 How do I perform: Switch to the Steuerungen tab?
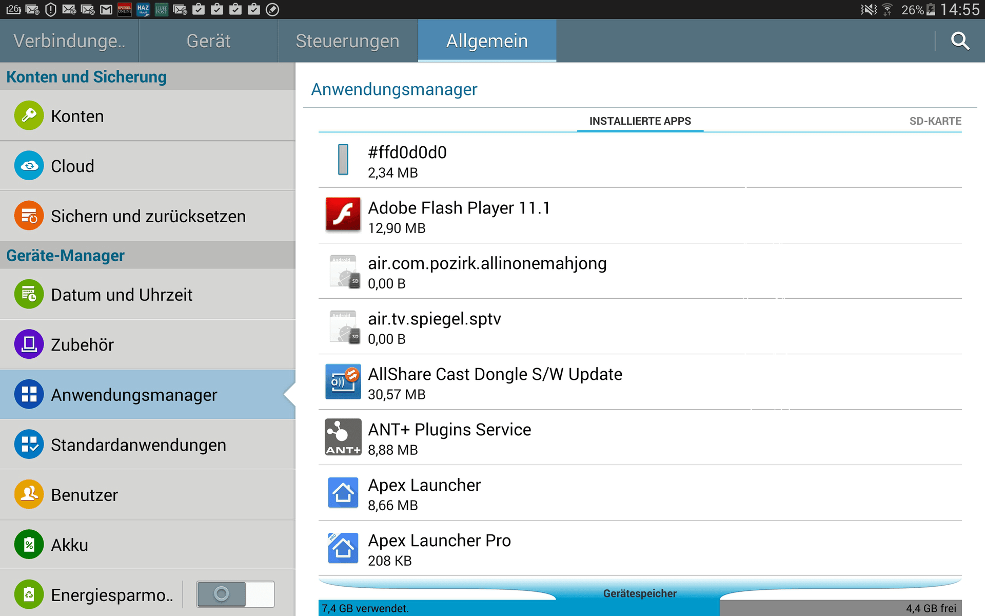pos(347,41)
